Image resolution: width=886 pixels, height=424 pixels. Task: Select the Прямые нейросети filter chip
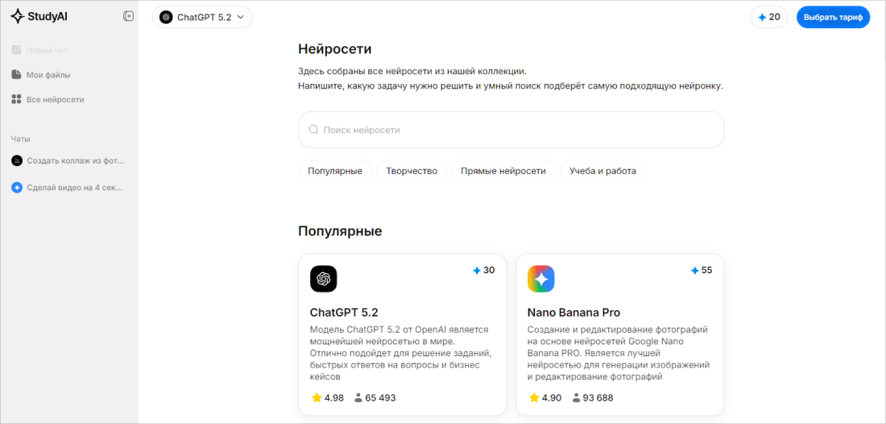503,171
